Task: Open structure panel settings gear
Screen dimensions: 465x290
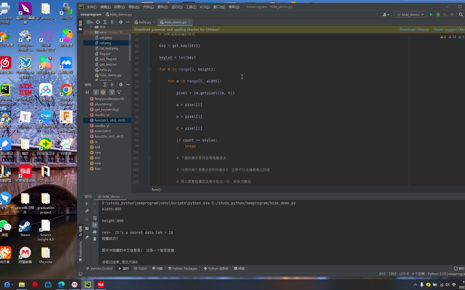Action: (121, 85)
